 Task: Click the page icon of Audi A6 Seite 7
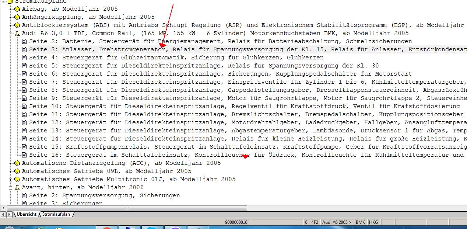[x=24, y=82]
